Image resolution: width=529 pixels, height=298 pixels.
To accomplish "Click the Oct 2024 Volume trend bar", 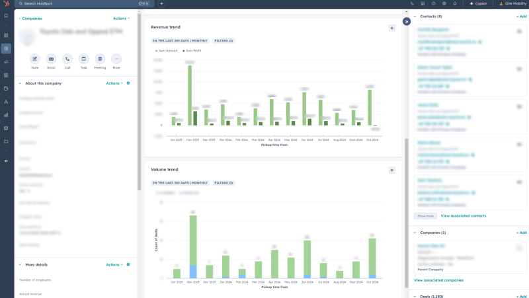I will coord(372,258).
